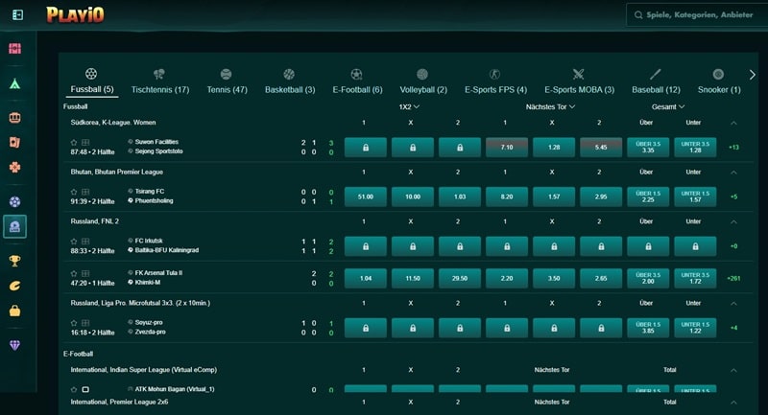Collapse the Russland Liga Pro Microfutsal section
The image size is (768, 415).
pos(733,303)
